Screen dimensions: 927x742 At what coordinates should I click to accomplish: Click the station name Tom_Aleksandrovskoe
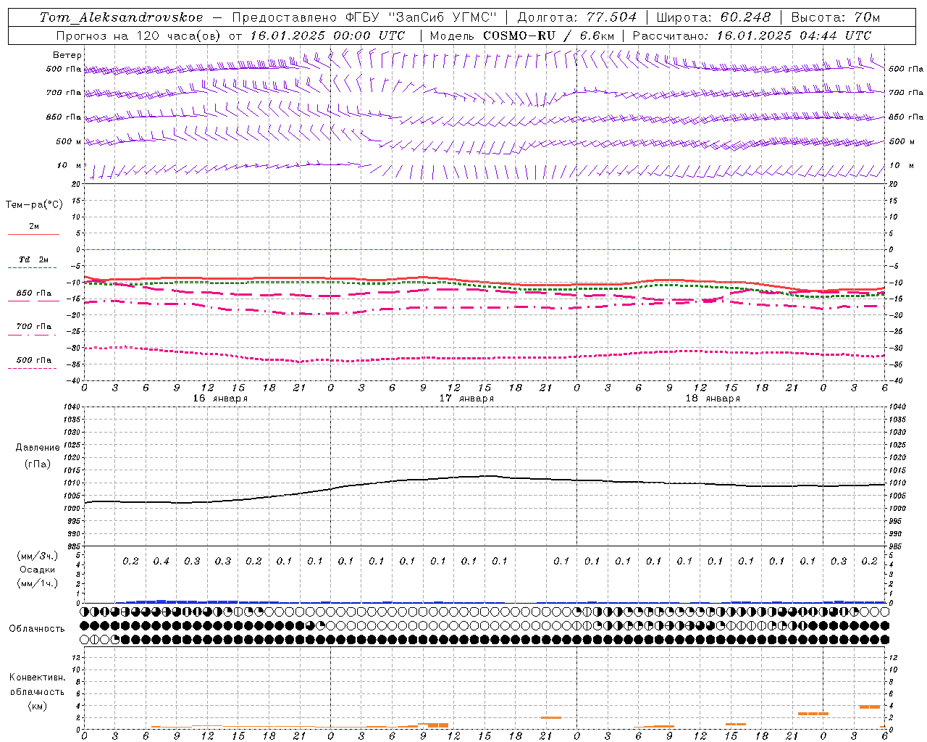coord(121,17)
